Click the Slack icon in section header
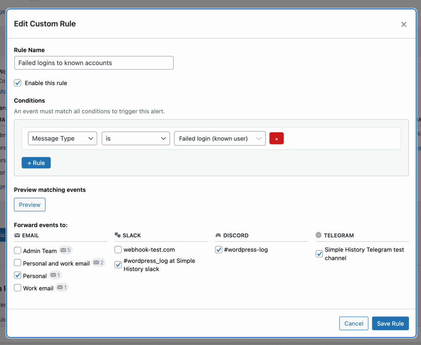The width and height of the screenshot is (421, 345). click(117, 236)
